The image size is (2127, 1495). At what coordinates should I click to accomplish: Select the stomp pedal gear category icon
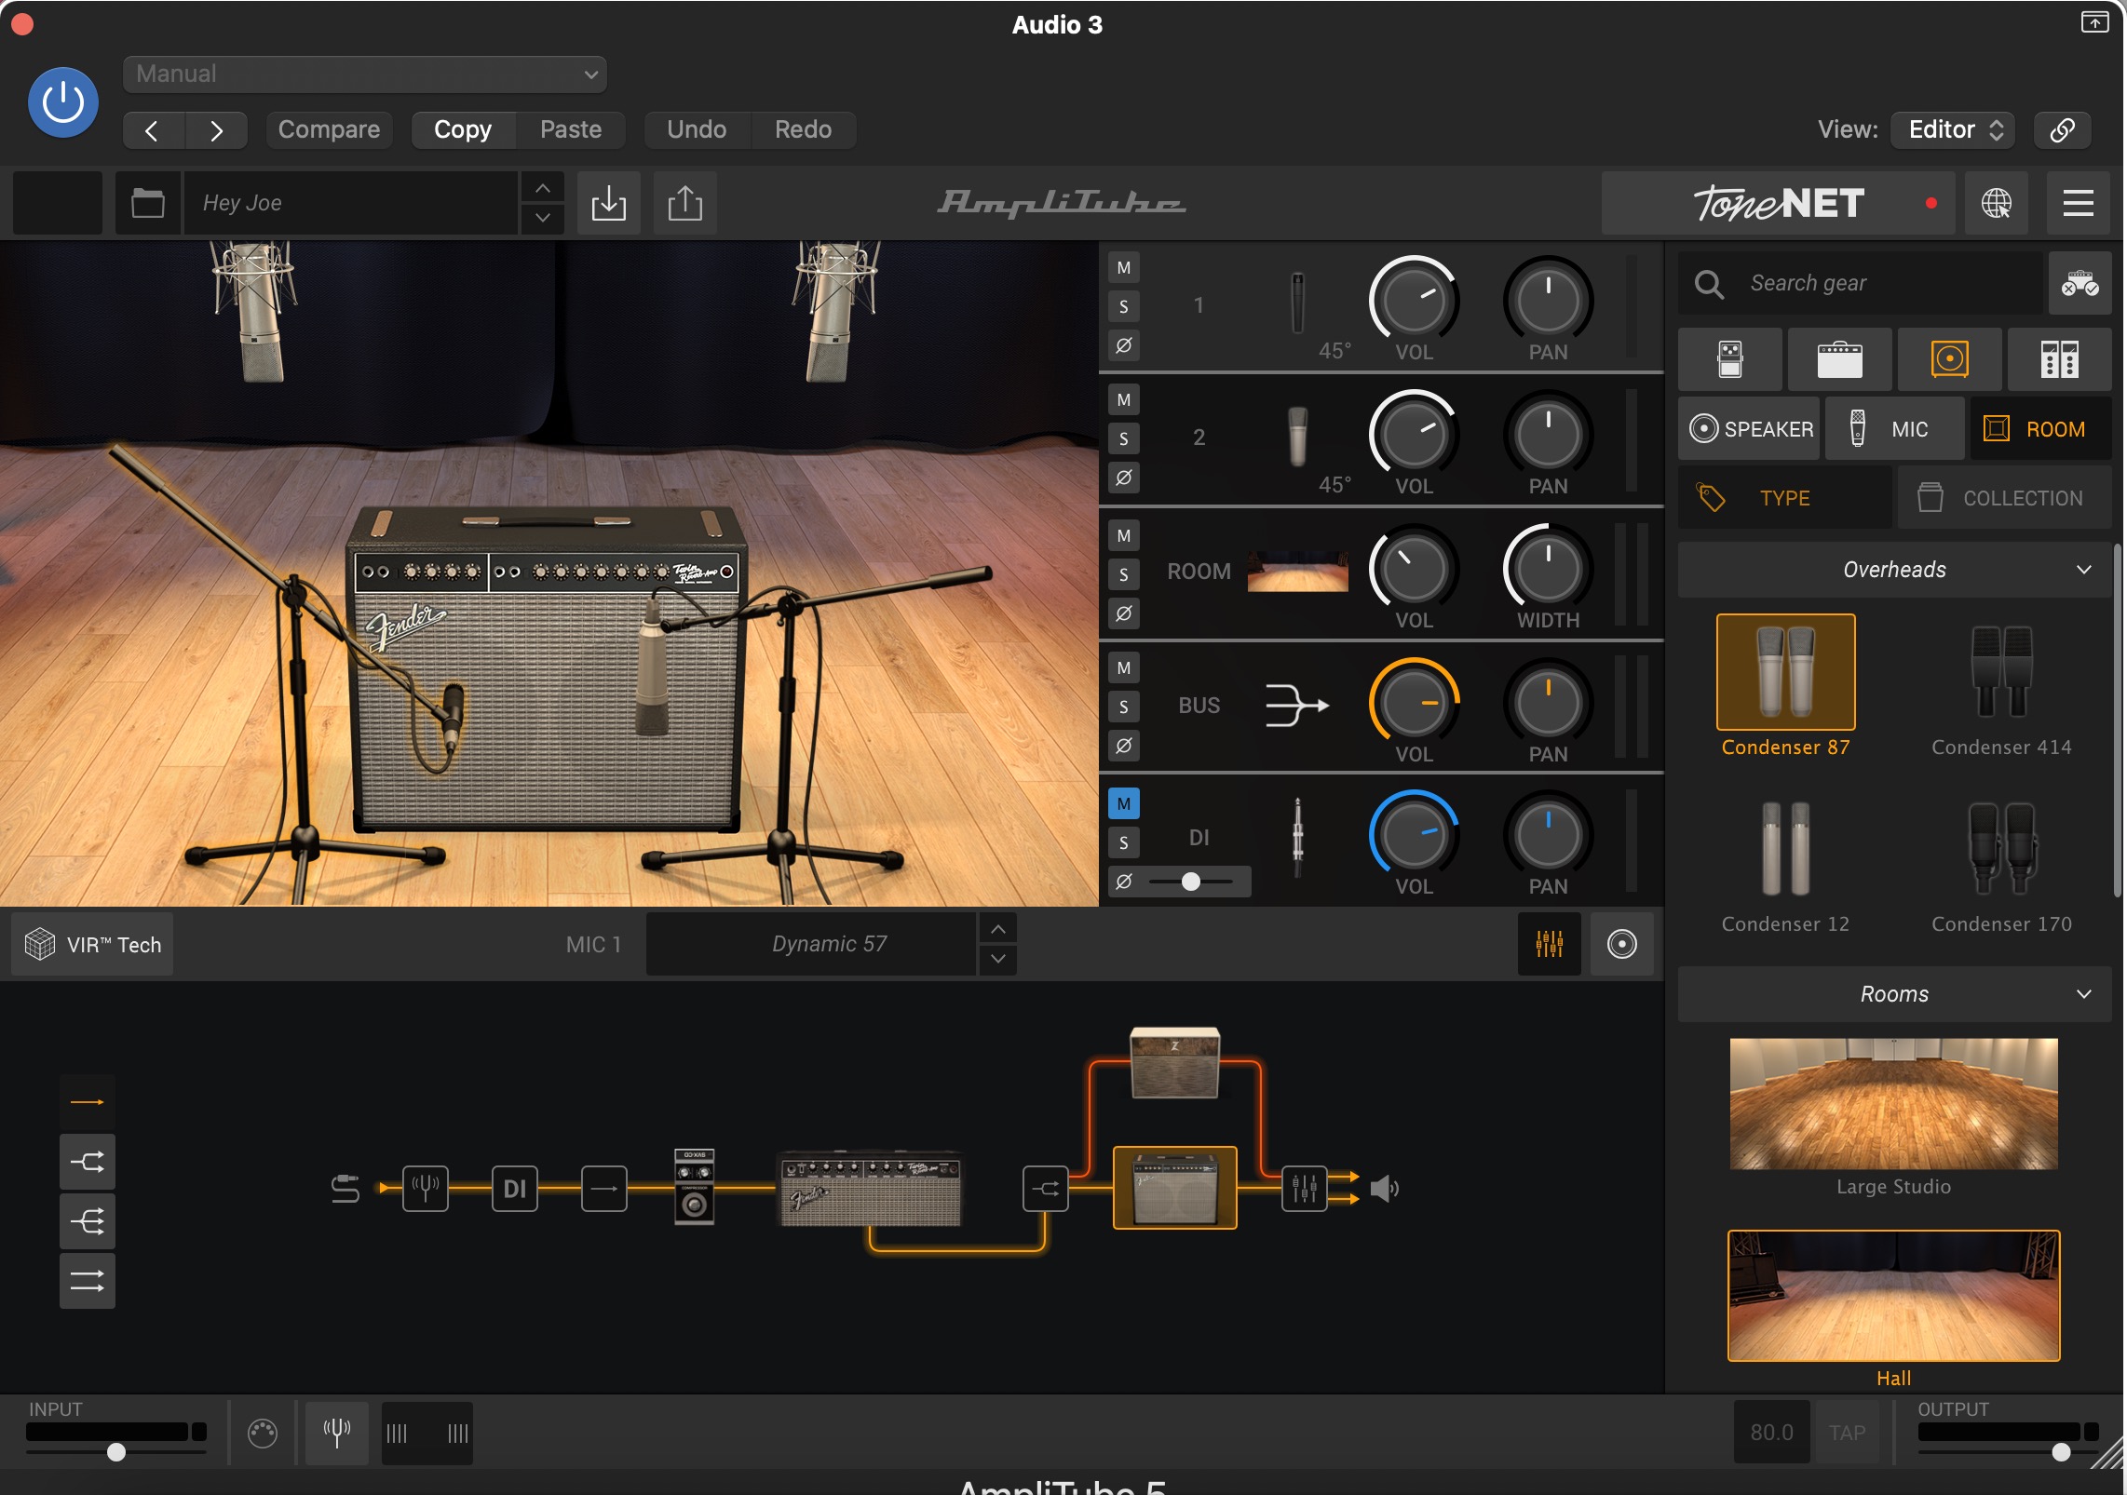coord(1730,359)
